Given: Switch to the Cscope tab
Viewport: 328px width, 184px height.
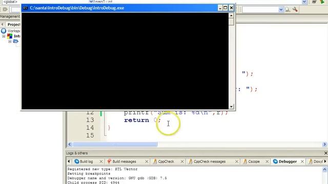Looking at the screenshot, I should point(254,162).
